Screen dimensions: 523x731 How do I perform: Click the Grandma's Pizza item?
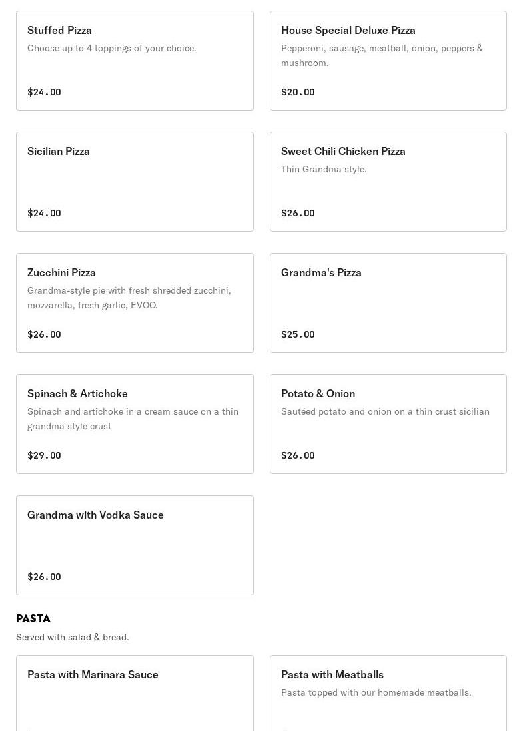point(388,303)
